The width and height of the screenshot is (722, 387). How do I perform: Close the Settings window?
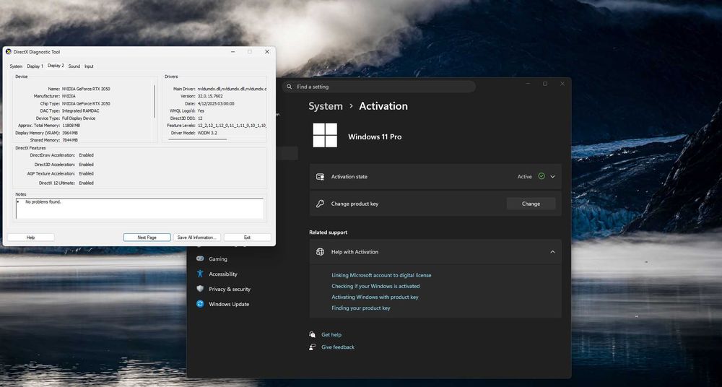[x=562, y=84]
